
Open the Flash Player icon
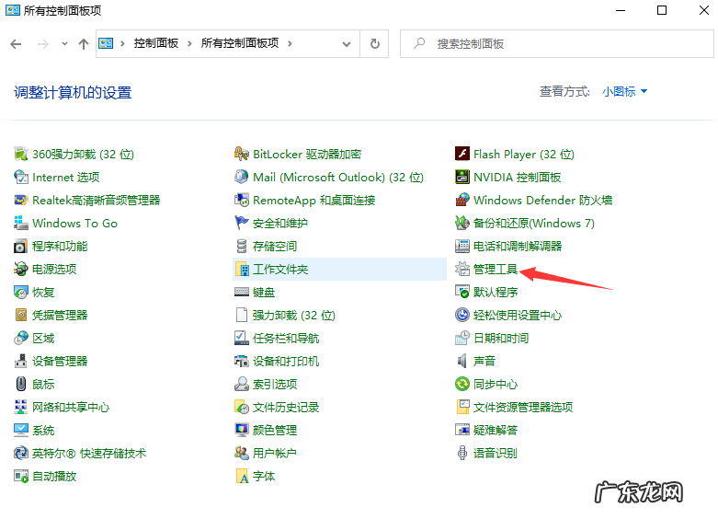pos(462,154)
